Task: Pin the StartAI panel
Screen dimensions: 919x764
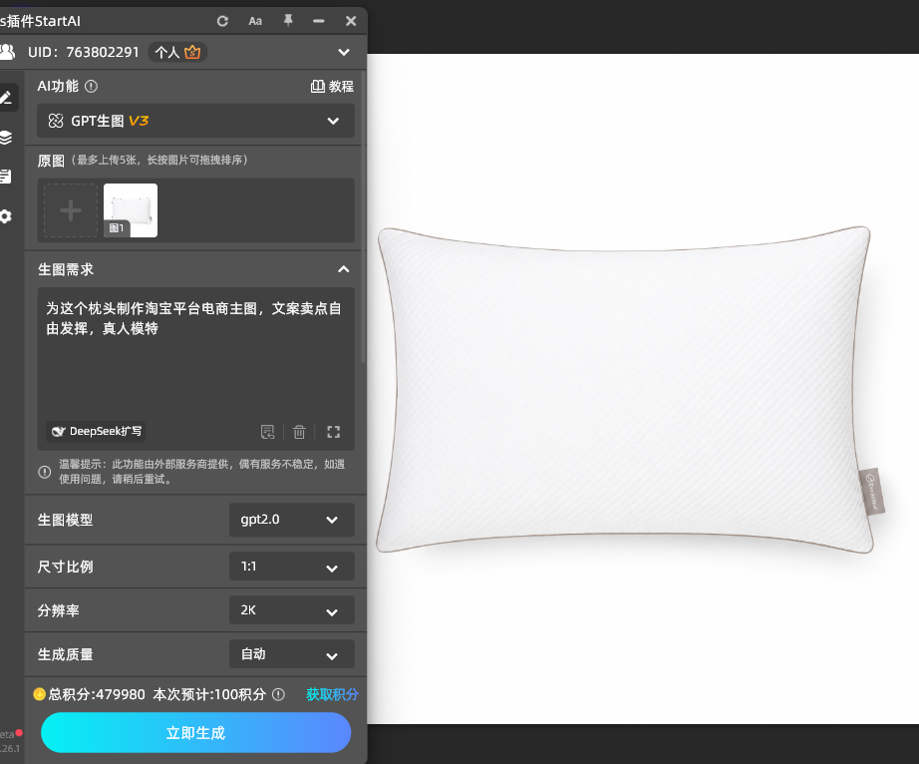Action: tap(288, 21)
